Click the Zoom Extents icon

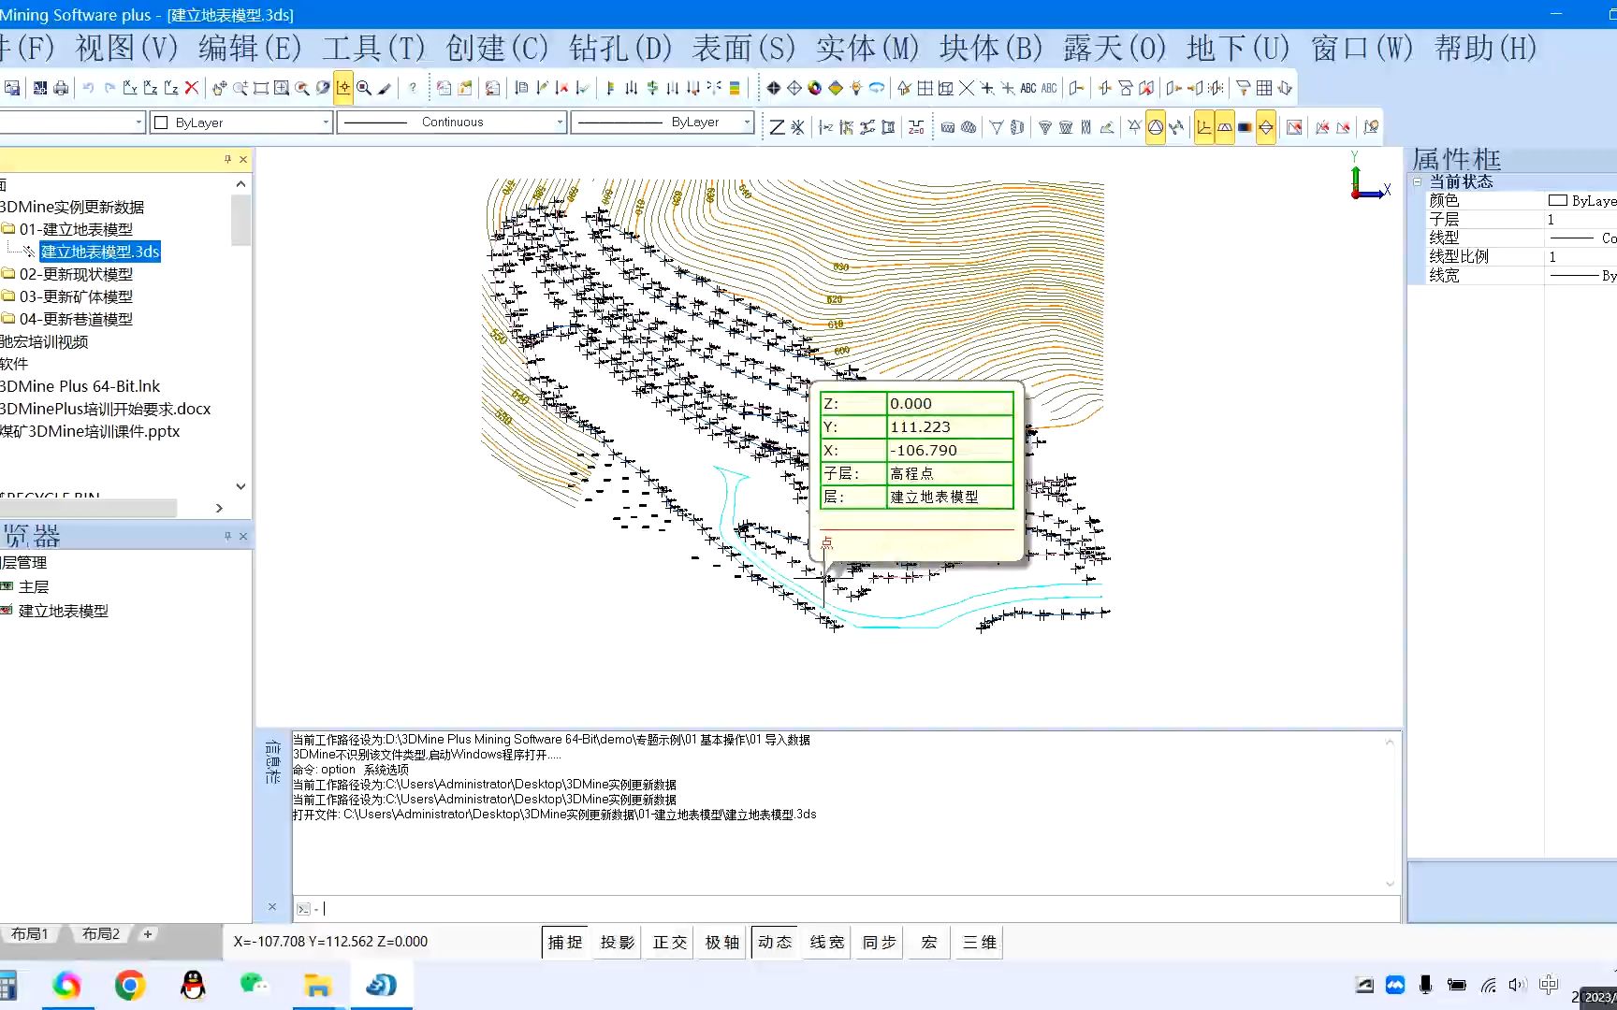click(282, 88)
